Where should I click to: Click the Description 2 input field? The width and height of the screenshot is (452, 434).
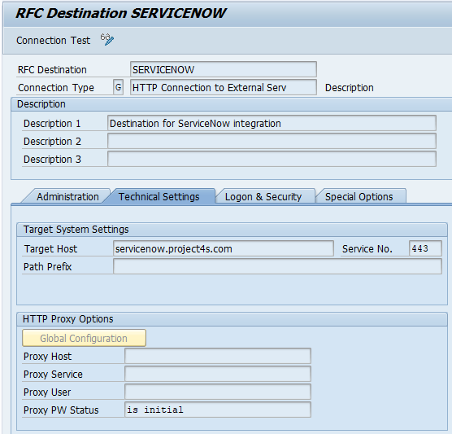[x=272, y=141]
